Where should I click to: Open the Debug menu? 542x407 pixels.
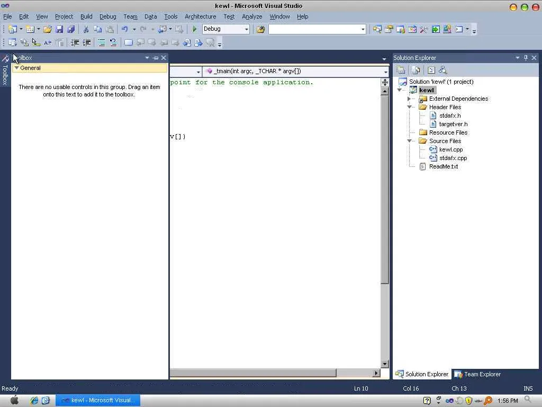(x=107, y=16)
